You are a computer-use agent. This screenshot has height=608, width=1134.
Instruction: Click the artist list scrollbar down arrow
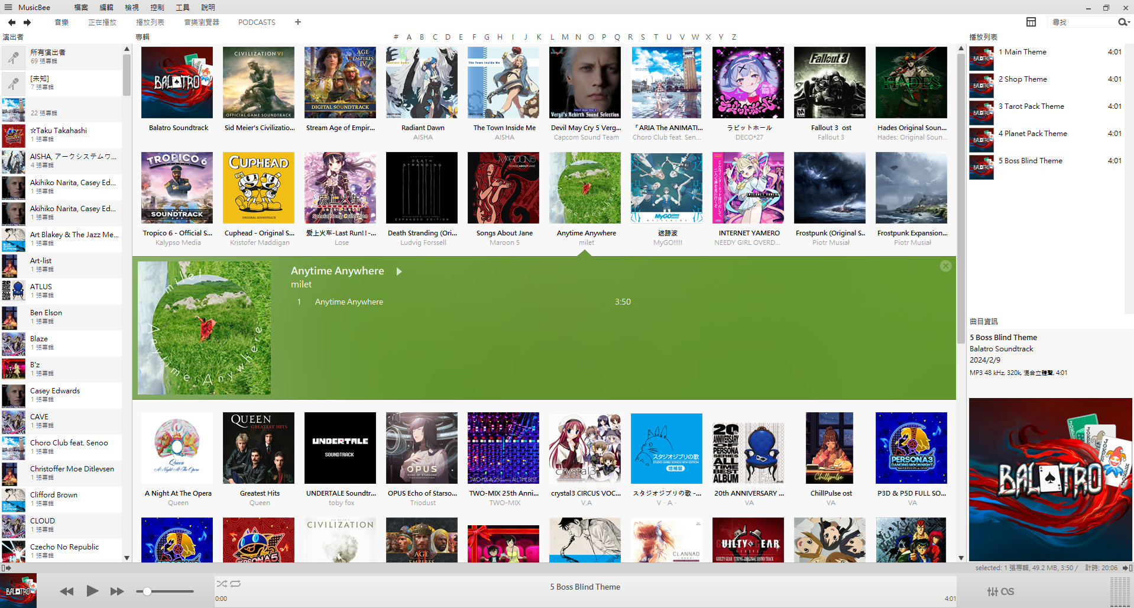click(127, 558)
